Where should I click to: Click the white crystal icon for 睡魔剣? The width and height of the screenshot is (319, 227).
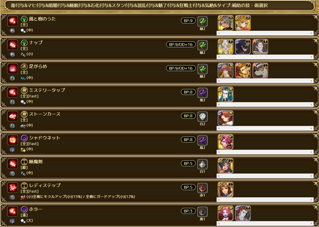[x=203, y=164]
